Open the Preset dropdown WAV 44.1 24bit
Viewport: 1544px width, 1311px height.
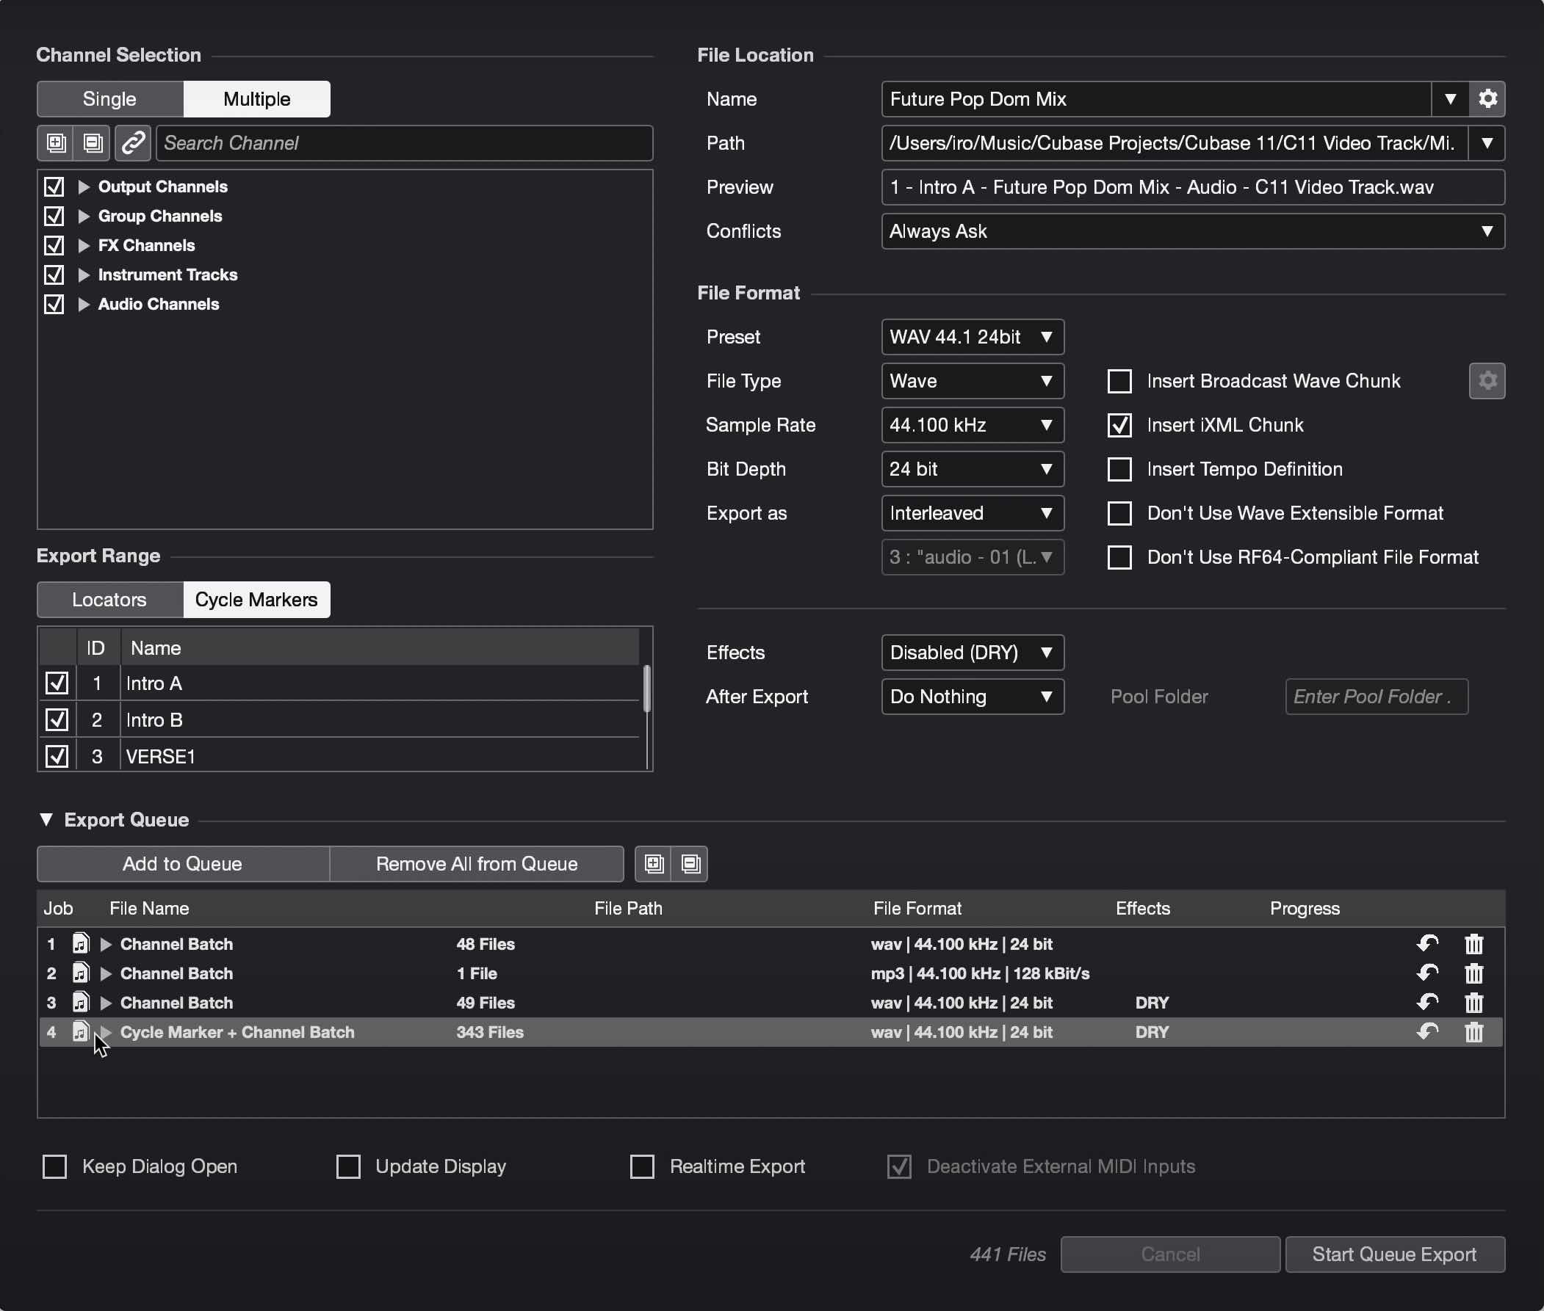[972, 337]
